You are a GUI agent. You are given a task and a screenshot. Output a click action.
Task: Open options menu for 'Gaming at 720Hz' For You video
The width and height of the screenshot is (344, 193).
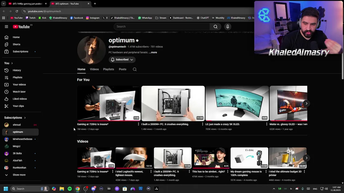pos(138,124)
